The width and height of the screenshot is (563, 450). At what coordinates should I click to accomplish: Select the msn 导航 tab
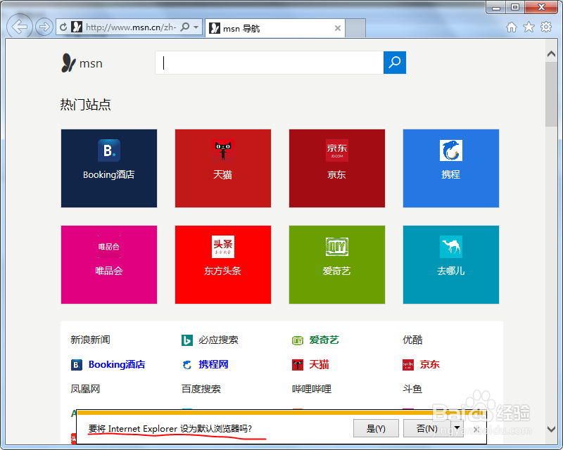pos(275,28)
